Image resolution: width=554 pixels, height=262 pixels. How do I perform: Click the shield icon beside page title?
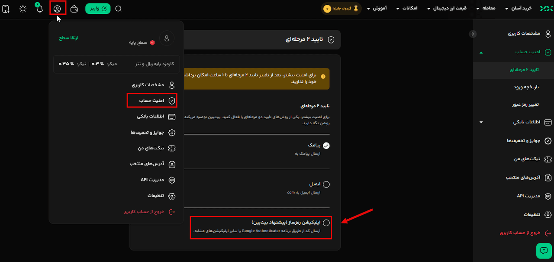pyautogui.click(x=331, y=39)
